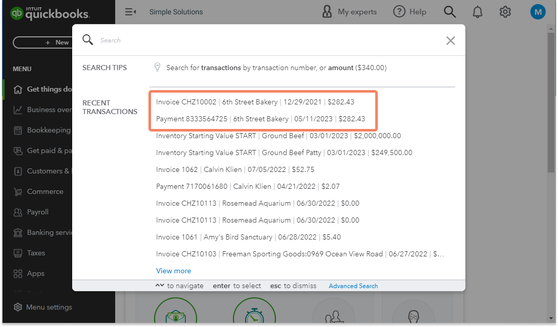
Task: Click the Simple Solutions company name
Action: [x=176, y=12]
